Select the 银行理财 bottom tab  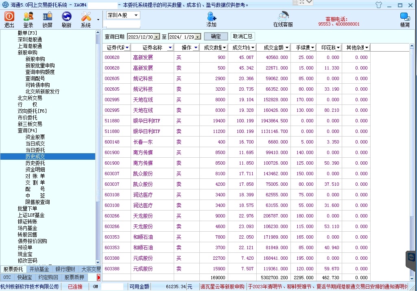point(65,269)
